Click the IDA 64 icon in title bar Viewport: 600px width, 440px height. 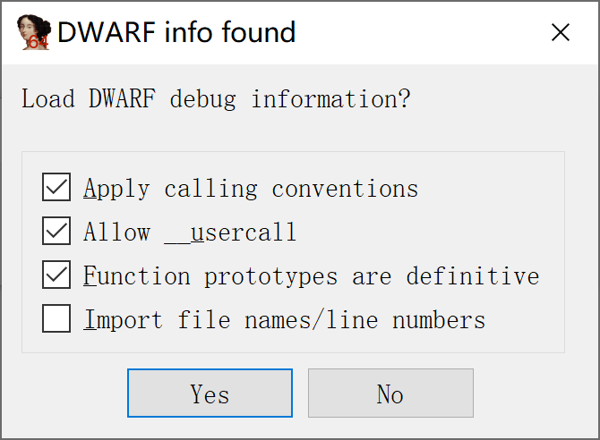click(x=33, y=33)
